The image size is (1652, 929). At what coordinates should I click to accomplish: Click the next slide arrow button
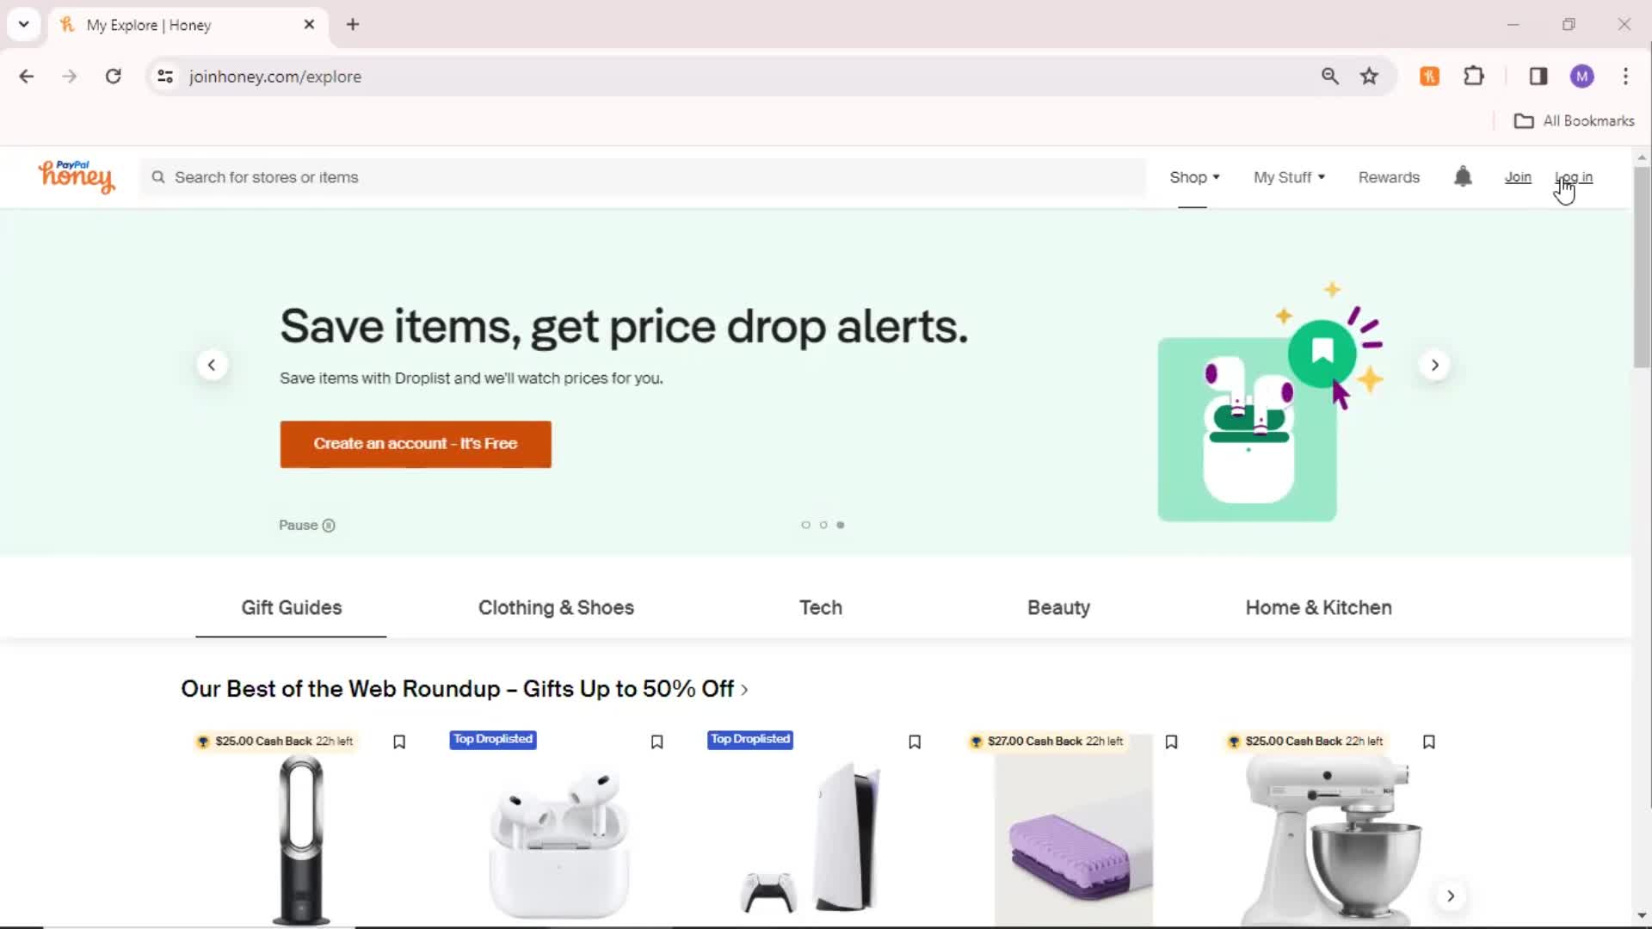point(1434,364)
